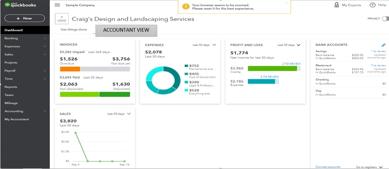Open Projects in the sidebar

pyautogui.click(x=25, y=62)
